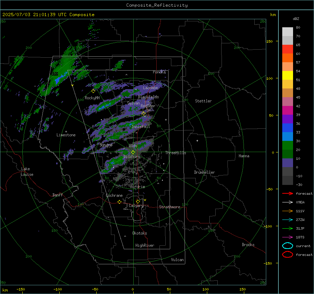Screen dimensions: 314x294
Task: Click the Cochrane city label
Action: 114,195
